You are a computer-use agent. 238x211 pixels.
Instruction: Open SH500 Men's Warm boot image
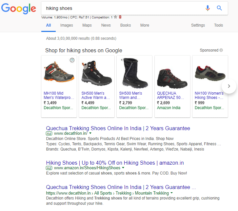click(x=134, y=73)
